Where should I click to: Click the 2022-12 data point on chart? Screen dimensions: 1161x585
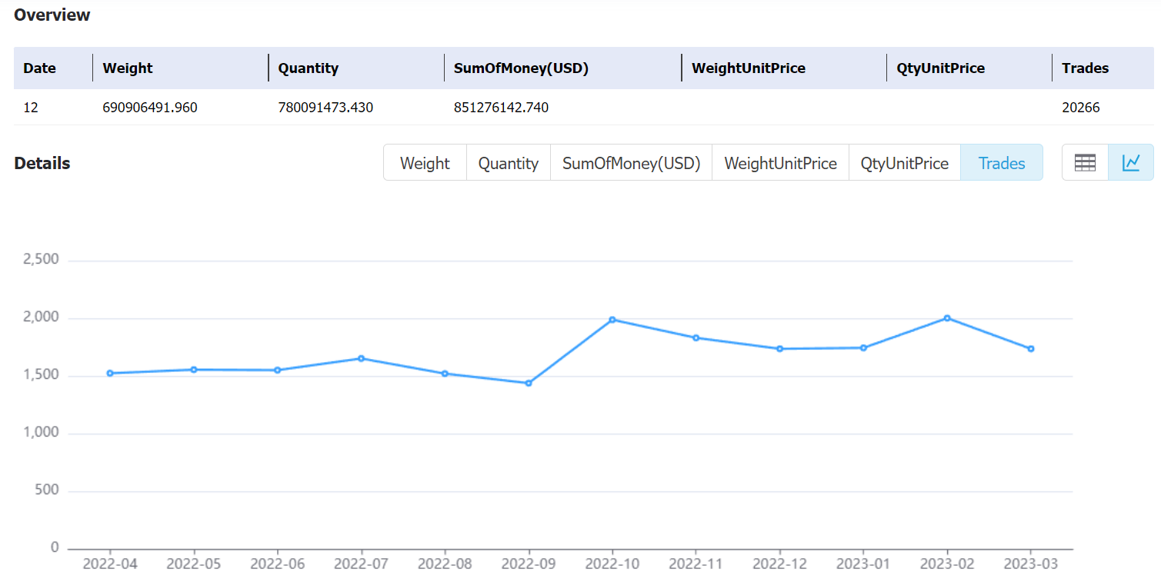(x=779, y=349)
